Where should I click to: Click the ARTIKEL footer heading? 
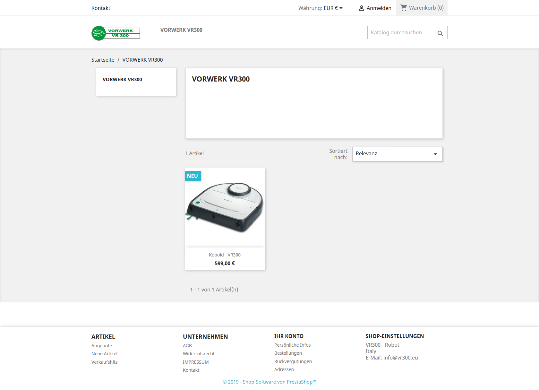103,337
